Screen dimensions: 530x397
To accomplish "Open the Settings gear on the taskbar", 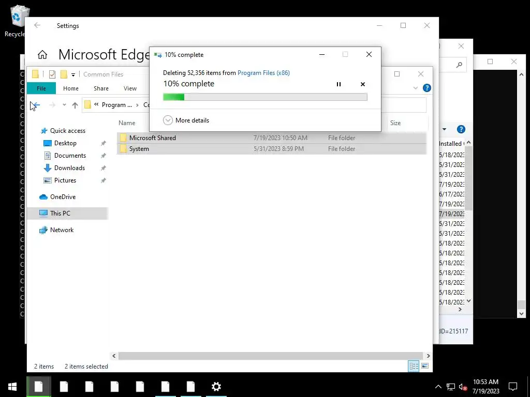I will (216, 387).
